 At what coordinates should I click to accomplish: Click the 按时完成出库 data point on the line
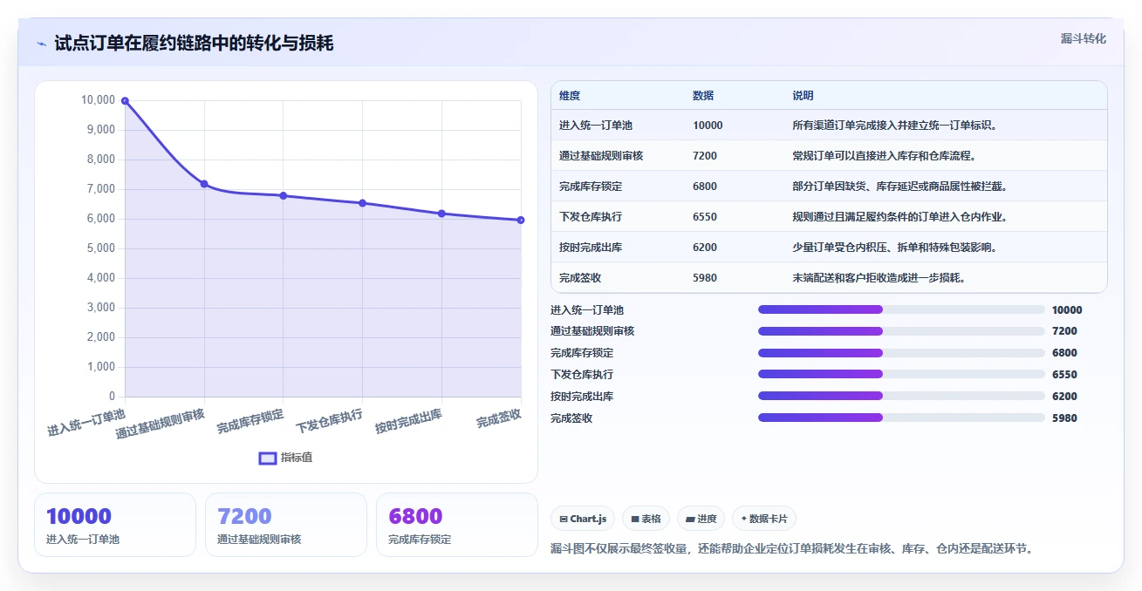[x=441, y=214]
